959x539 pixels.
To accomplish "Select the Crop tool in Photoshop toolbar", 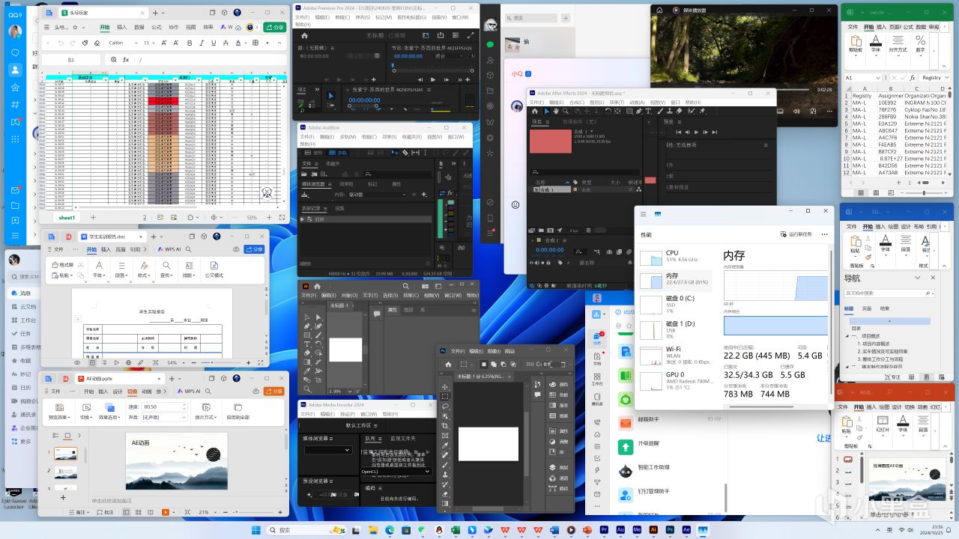I will point(445,426).
